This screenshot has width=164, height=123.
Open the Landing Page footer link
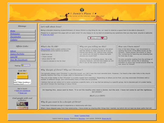click(x=85, y=116)
